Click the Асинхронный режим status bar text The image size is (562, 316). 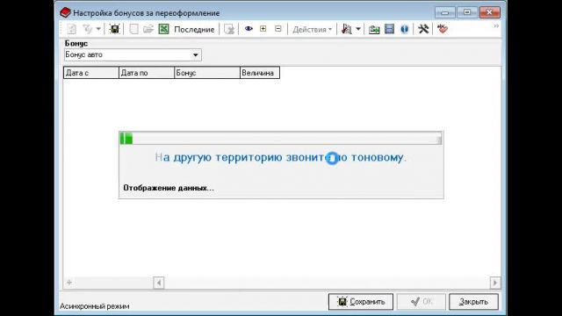click(95, 306)
